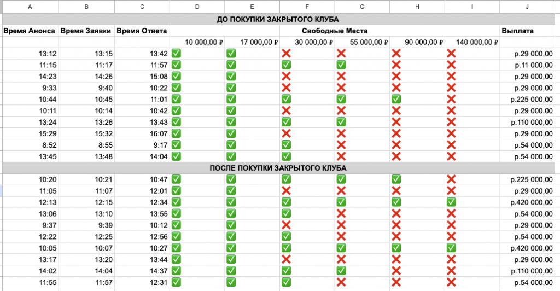Click the 'Время Ответа' header cell
This screenshot has height=291, width=560.
click(142, 31)
